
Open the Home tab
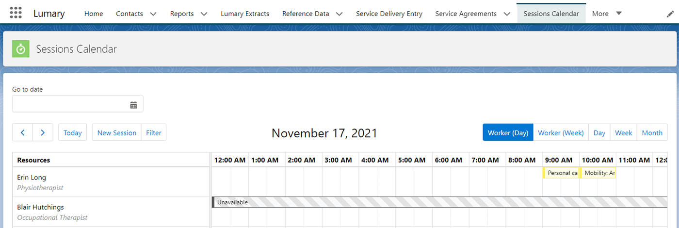(94, 14)
